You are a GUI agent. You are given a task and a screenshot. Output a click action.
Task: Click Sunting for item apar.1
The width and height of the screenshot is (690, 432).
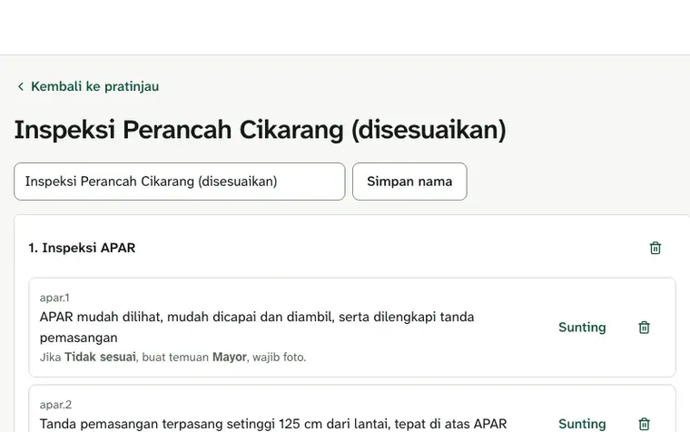click(582, 328)
